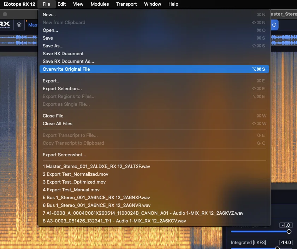This screenshot has height=249, width=297.
Task: Choose Save RX Document
Action: [x=154, y=53]
